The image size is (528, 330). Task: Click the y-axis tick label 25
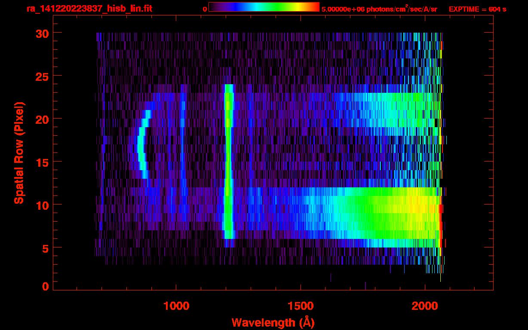42,76
